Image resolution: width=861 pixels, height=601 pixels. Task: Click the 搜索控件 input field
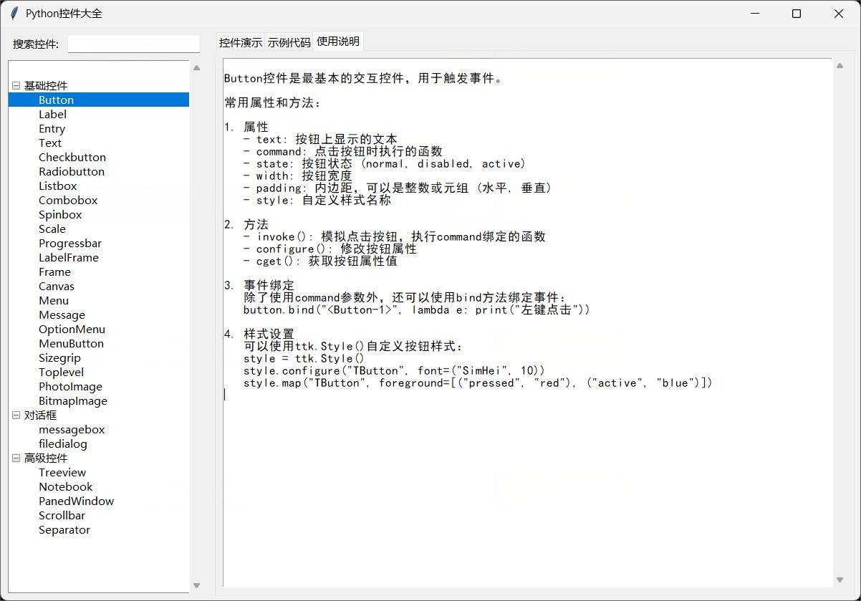coord(133,44)
